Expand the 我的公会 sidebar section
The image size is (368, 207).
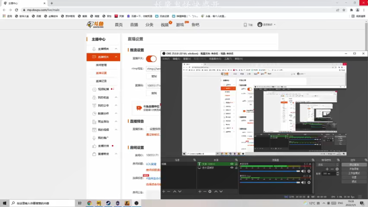coord(116,105)
